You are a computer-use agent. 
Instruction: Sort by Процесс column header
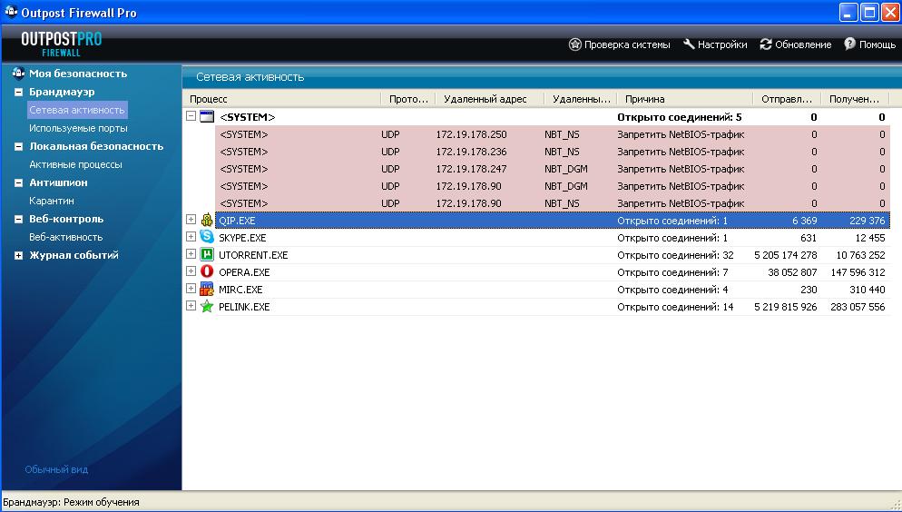point(282,99)
